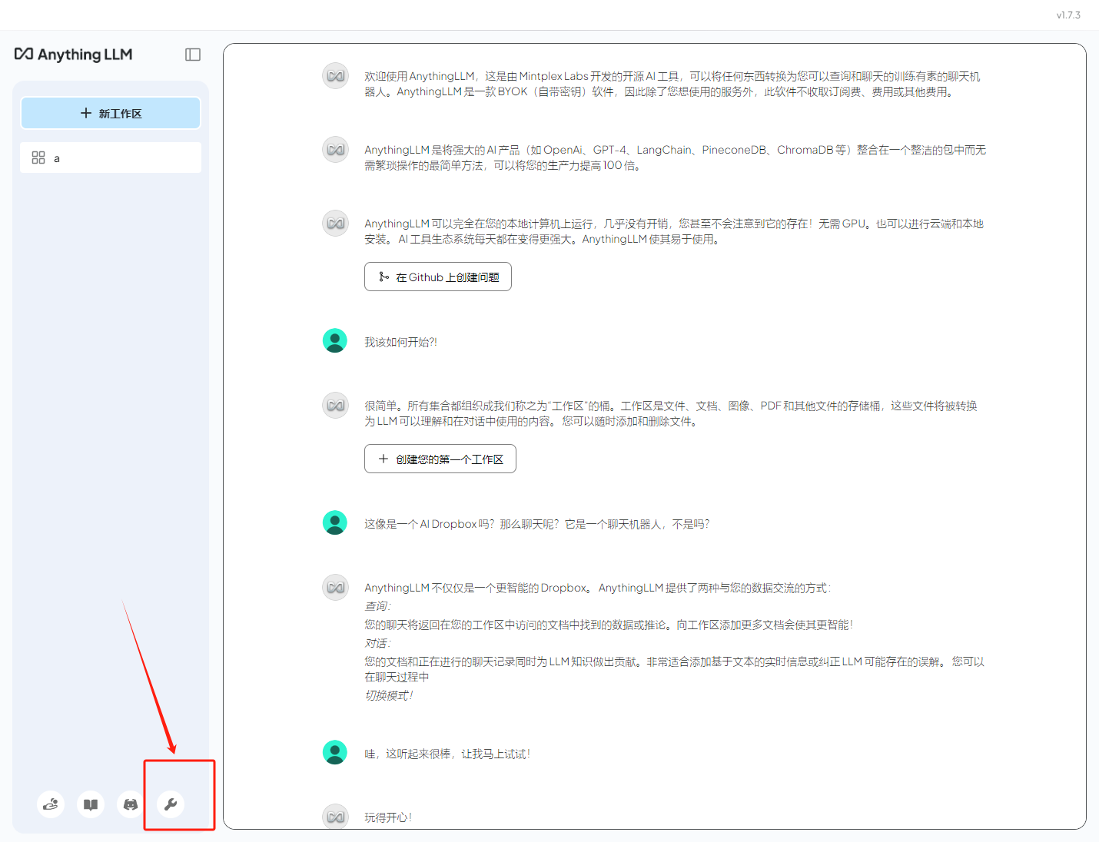
Task: Click the text 我该如何开始?!
Action: pos(400,342)
